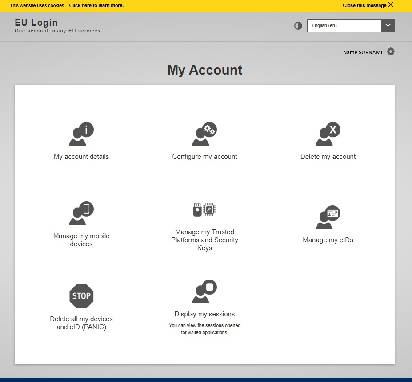Open the Configure my account icon
This screenshot has height=382, width=412.
point(204,134)
